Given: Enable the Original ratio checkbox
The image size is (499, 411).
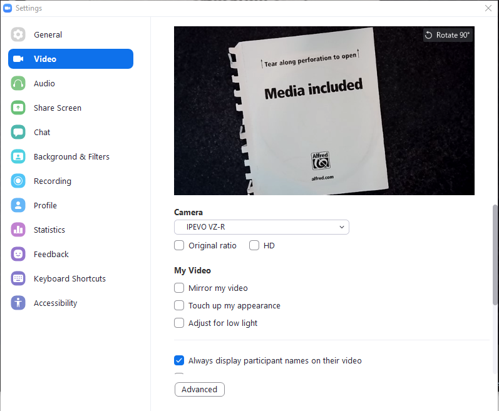Looking at the screenshot, I should (179, 246).
